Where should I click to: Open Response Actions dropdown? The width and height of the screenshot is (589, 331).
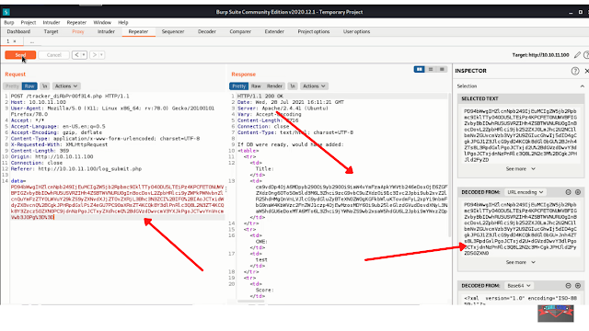coord(314,86)
